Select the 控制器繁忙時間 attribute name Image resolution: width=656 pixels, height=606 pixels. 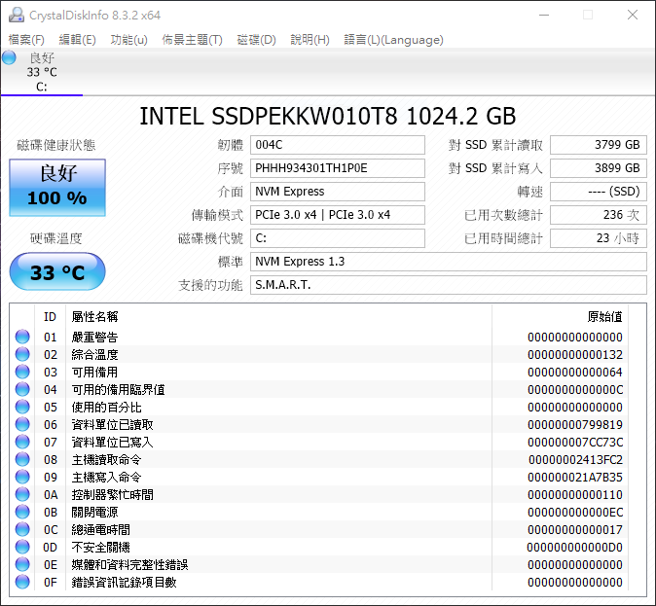[x=113, y=495]
